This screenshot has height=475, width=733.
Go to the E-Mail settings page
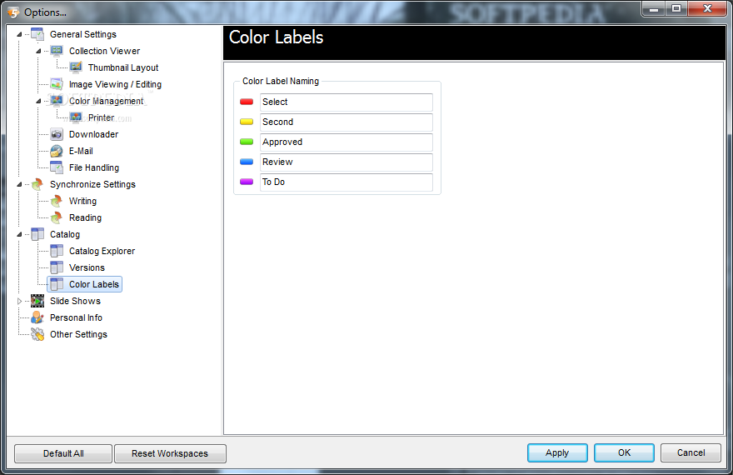coord(81,151)
